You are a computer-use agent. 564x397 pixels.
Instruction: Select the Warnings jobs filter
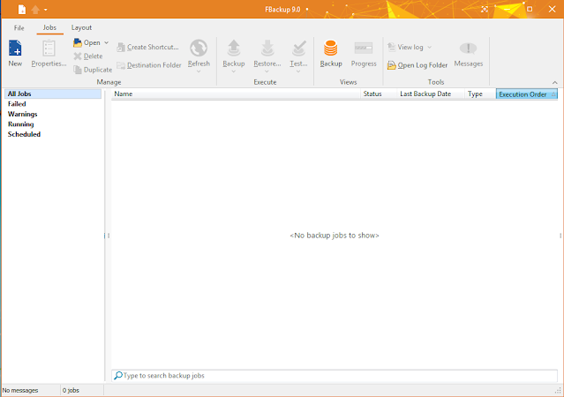click(x=22, y=114)
